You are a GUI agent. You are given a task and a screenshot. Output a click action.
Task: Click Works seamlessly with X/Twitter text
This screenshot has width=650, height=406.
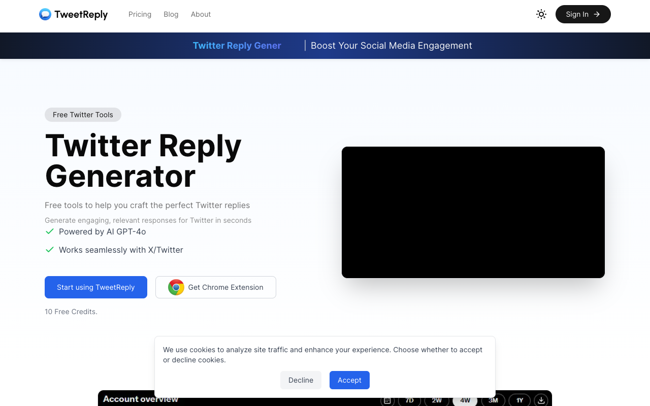[121, 250]
